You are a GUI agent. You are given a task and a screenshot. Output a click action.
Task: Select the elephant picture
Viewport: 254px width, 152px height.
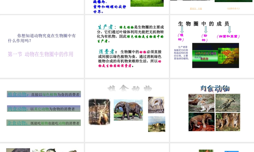tap(128, 110)
